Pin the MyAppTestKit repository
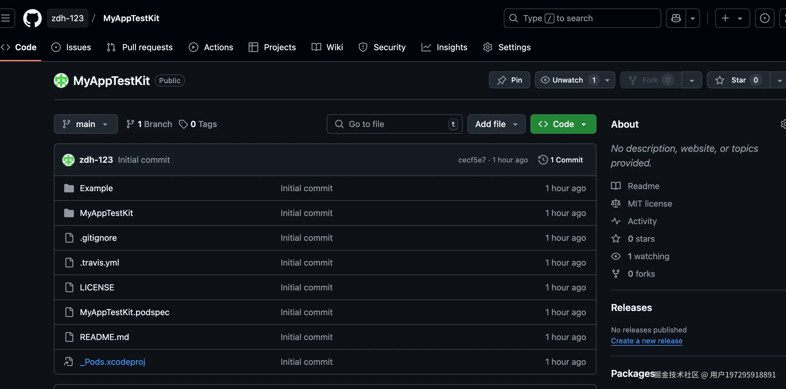The width and height of the screenshot is (786, 389). pos(509,80)
